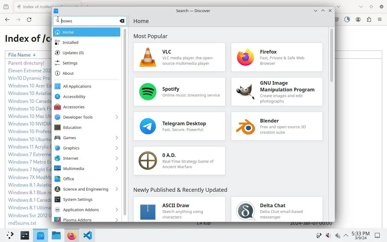Viewport: 387px width, 242px height.
Task: Expand the Plasma Addons chevron
Action: (x=117, y=220)
